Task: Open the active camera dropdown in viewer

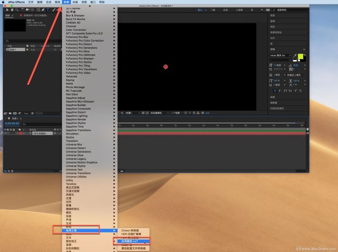Action: coord(160,113)
